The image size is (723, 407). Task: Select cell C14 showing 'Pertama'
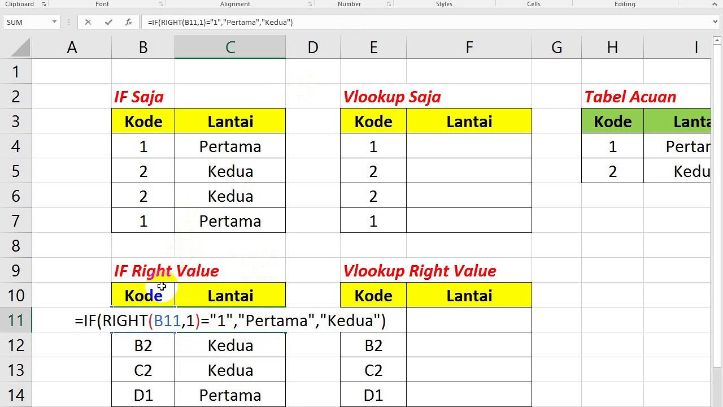coord(230,395)
